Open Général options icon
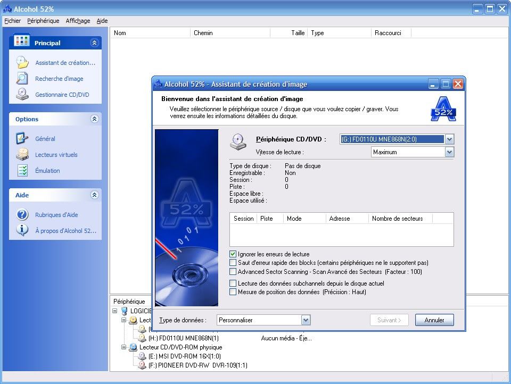The width and height of the screenshot is (511, 384). click(x=22, y=139)
